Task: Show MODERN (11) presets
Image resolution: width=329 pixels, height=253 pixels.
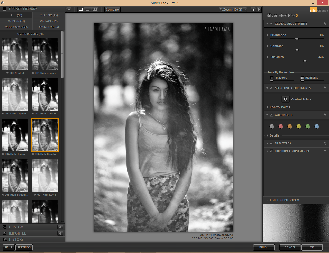Action: coord(16,21)
